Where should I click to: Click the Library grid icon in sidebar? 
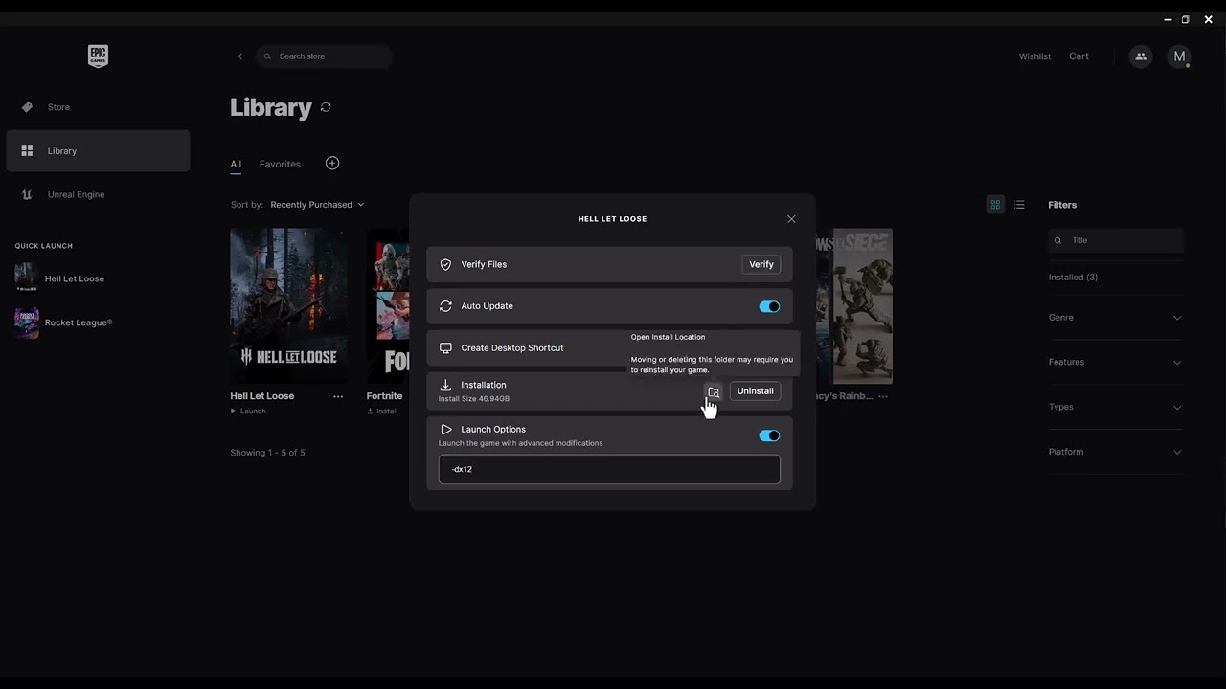[27, 151]
